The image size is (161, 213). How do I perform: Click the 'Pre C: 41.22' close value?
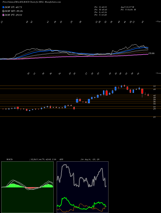[x=100, y=15]
